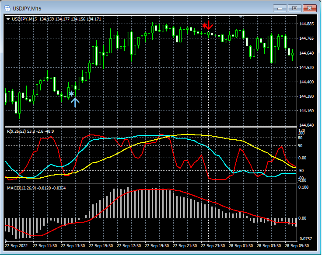322x255 pixels.
Task: Click the 144.040 price axis label
Action: point(307,125)
